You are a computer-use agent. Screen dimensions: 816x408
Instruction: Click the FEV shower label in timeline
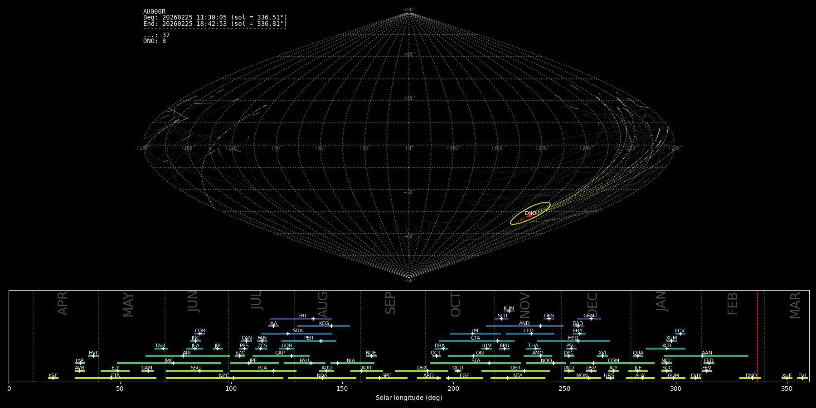pos(707,368)
